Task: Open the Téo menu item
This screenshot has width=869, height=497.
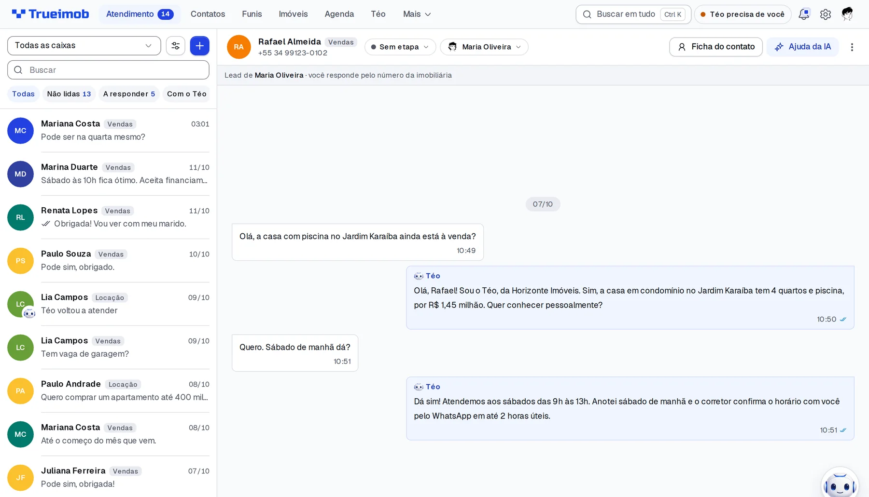Action: (x=378, y=14)
